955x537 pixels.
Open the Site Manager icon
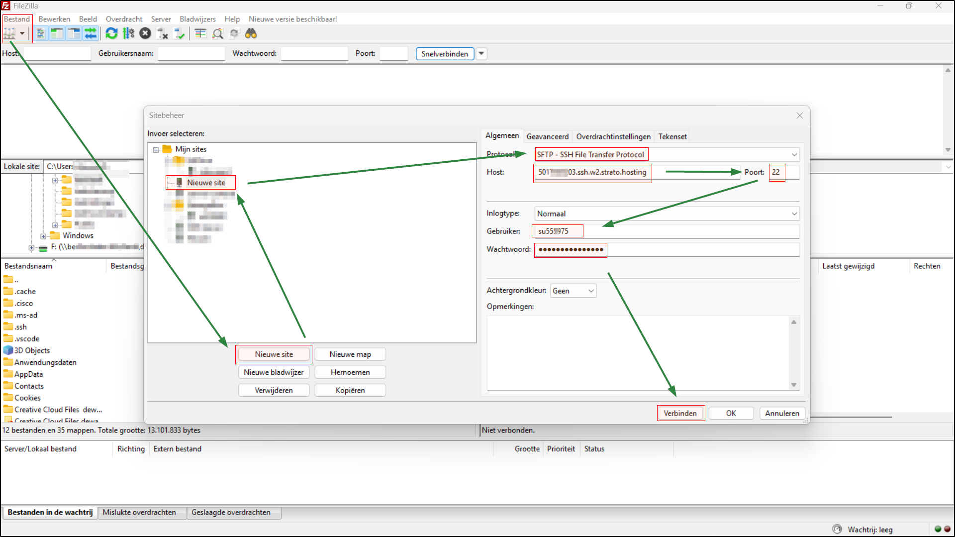(x=11, y=33)
